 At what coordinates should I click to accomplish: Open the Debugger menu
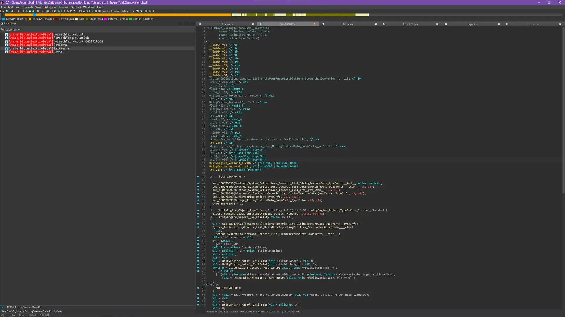[50, 7]
